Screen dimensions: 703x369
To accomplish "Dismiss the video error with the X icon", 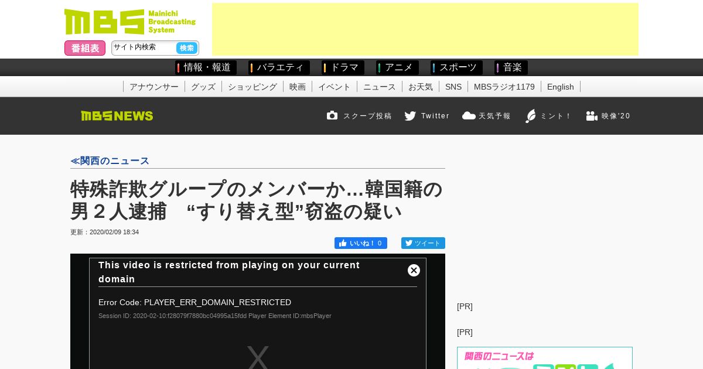I will coord(414,270).
